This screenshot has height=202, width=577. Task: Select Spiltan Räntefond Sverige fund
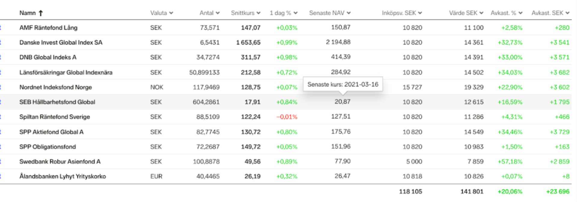[x=54, y=117]
